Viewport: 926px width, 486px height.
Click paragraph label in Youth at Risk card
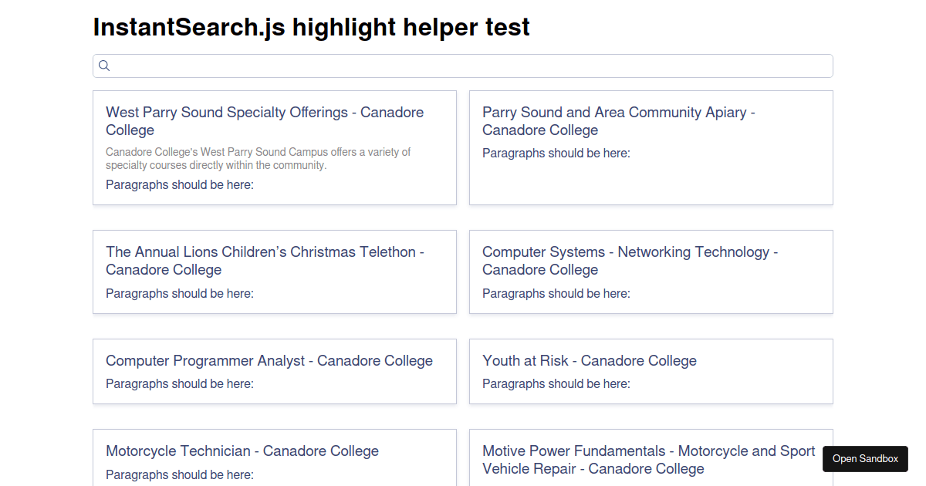(556, 384)
